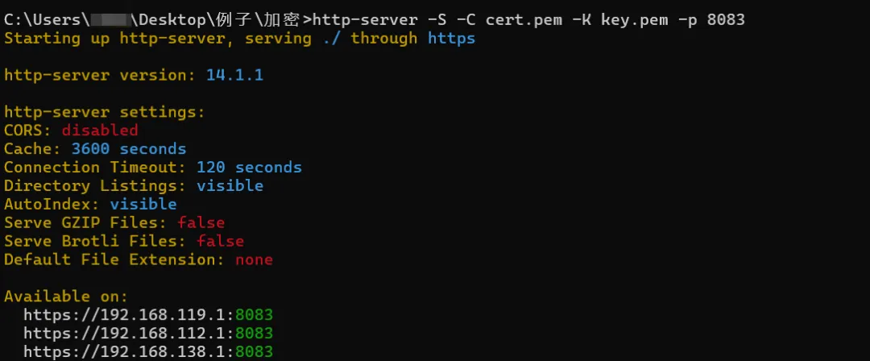Select the https://192.168.138.1:8083 address
The height and width of the screenshot is (361, 870).
click(x=148, y=352)
